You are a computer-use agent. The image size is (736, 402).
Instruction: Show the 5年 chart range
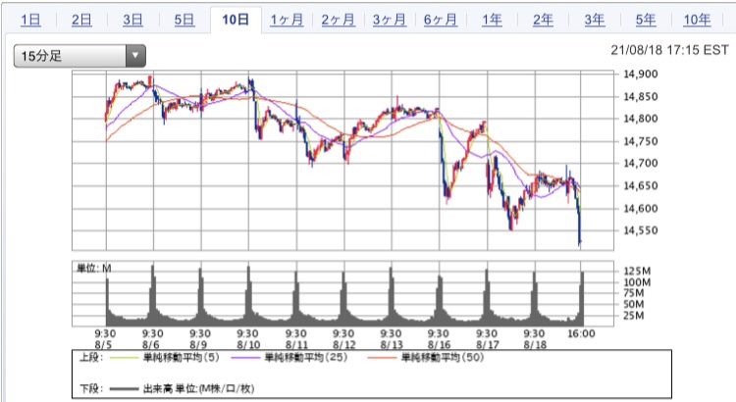tap(646, 20)
